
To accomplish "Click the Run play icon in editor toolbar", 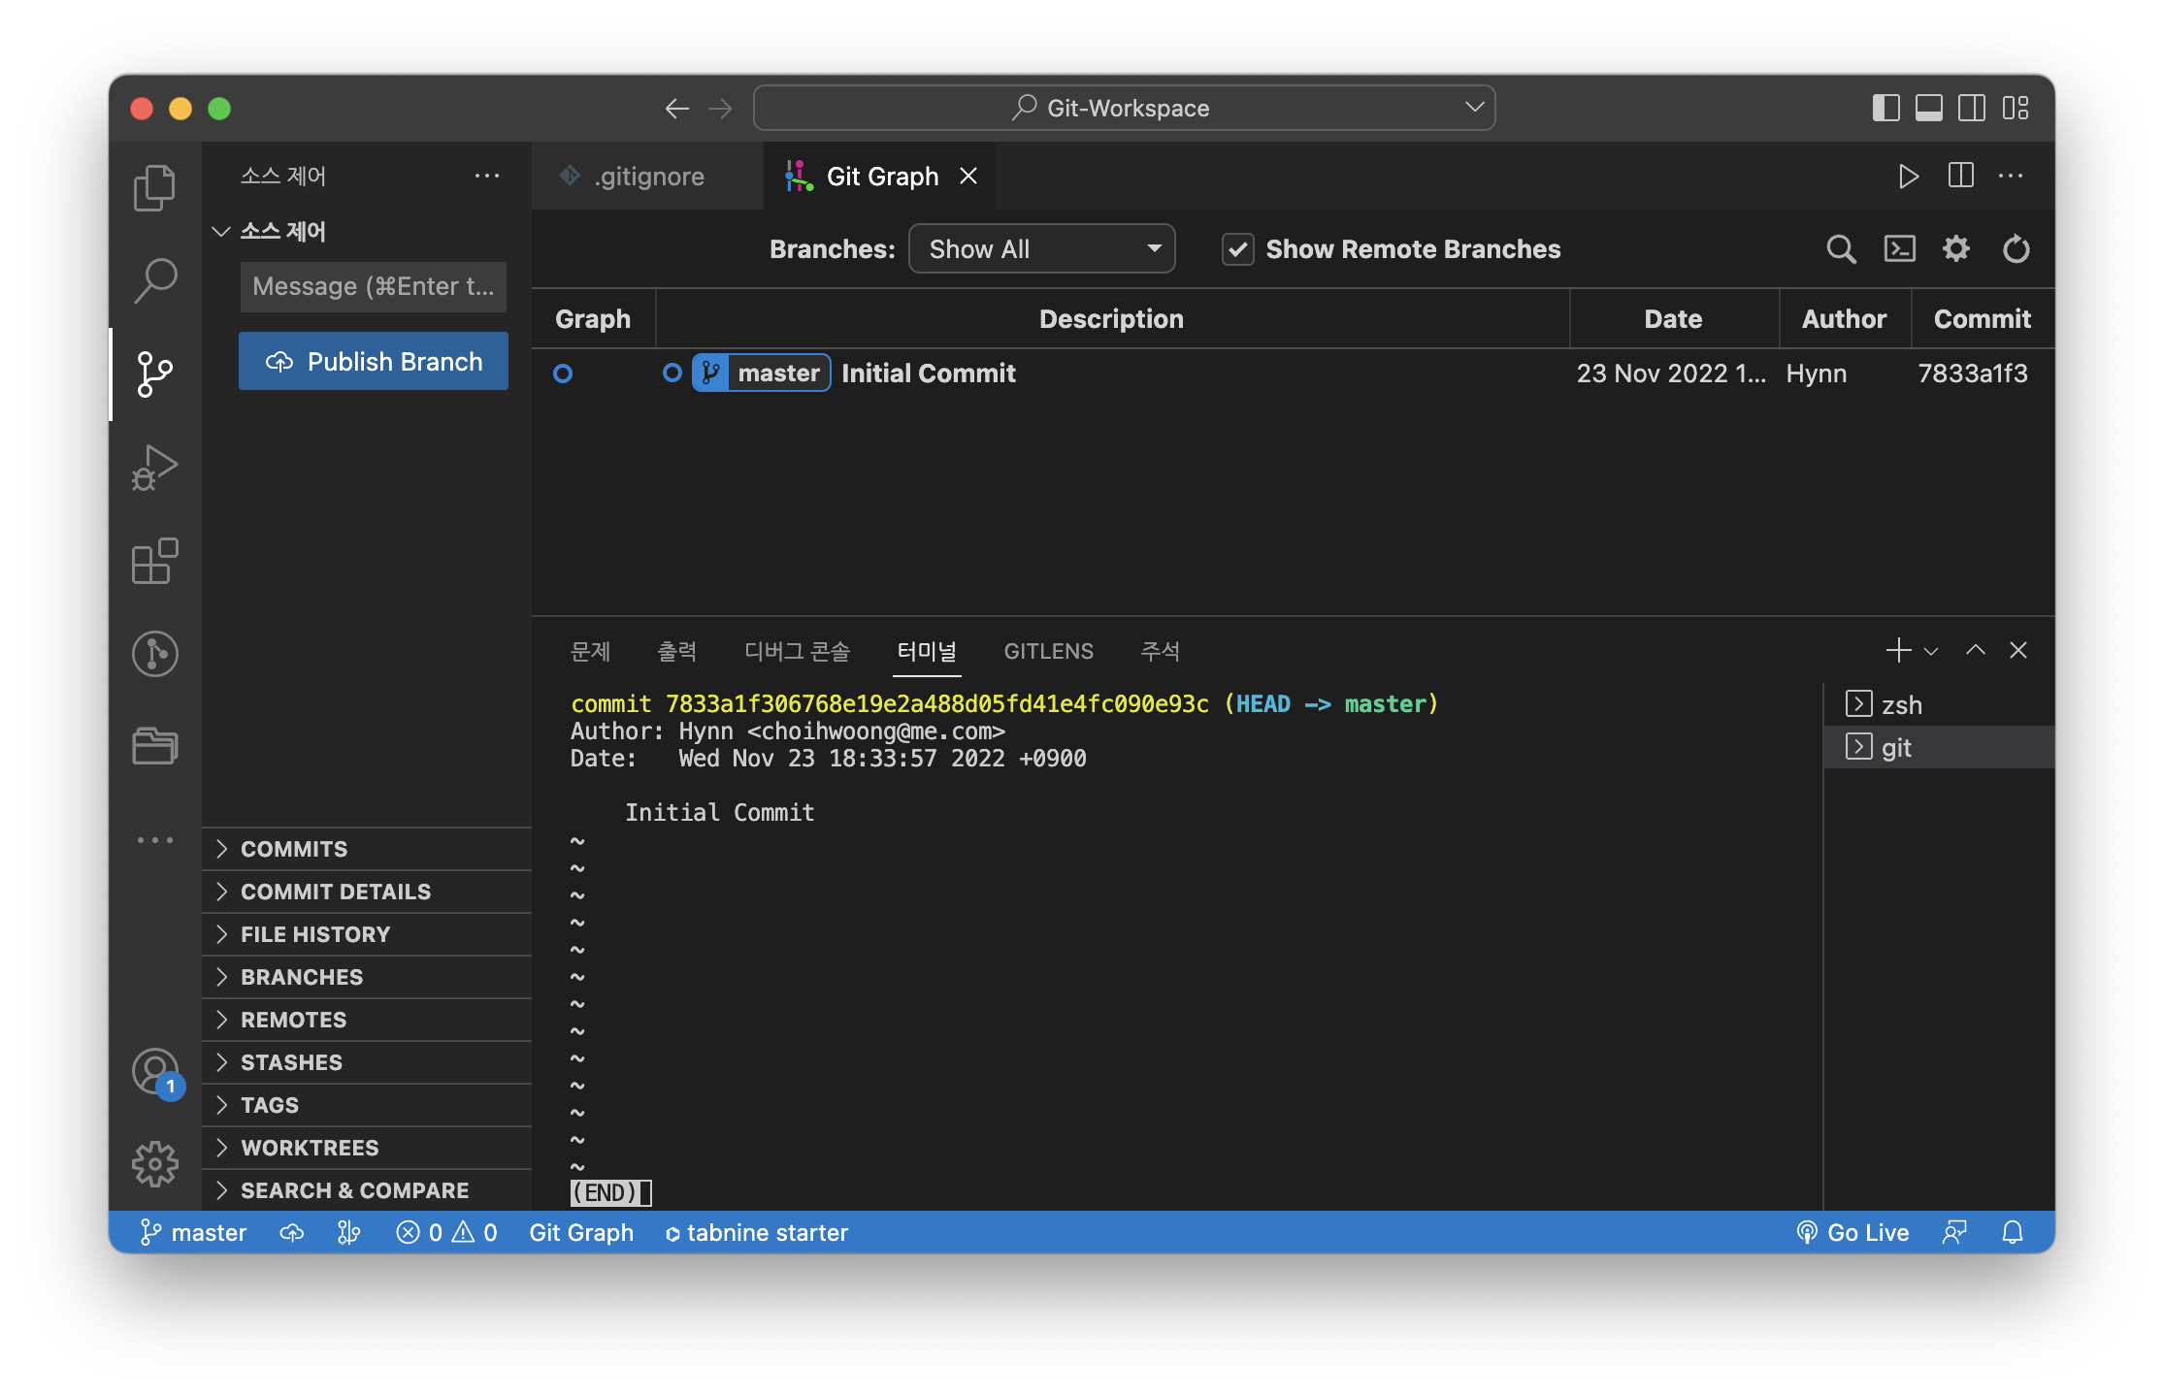I will click(x=1908, y=176).
